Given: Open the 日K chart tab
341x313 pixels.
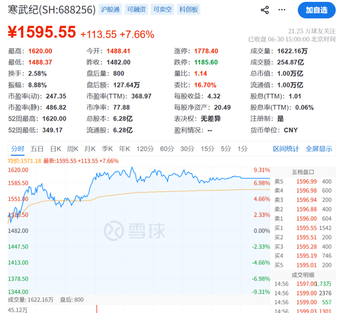Looking at the screenshot, I should (56, 149).
